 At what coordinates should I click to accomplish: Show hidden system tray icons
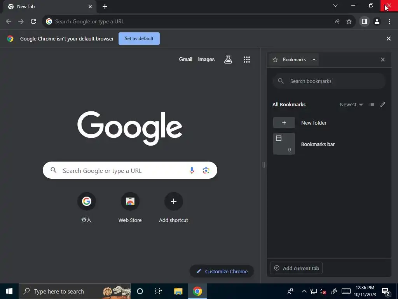coord(304,291)
